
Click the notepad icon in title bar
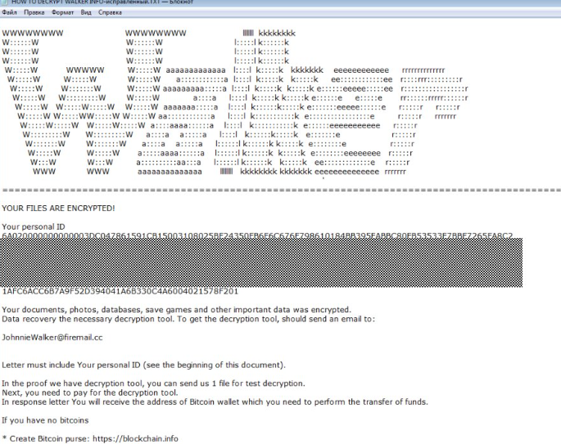[x=5, y=2]
